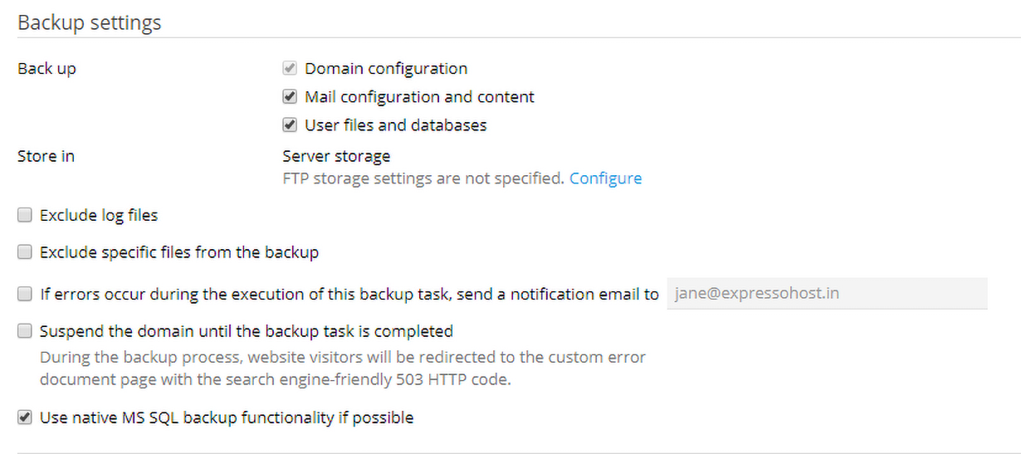Click the 'Exclude log files' label text

point(99,216)
